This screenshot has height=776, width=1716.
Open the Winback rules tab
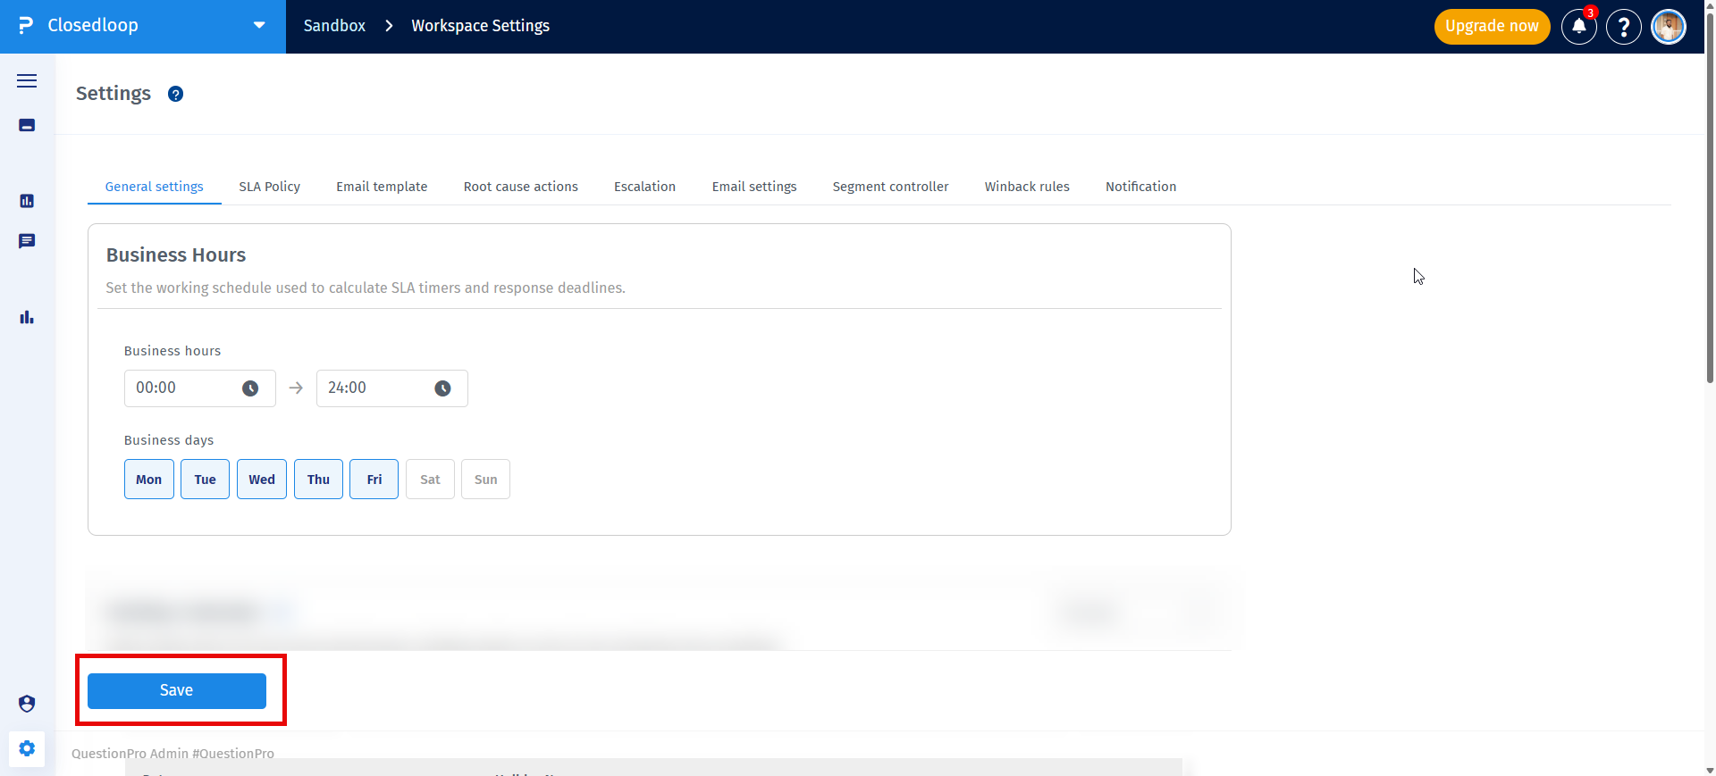pyautogui.click(x=1027, y=187)
